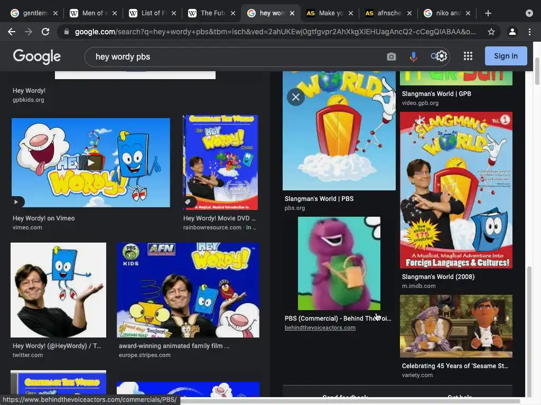
Task: Play the Hey Wordy! Vimeo video thumbnail
Action: point(91,162)
